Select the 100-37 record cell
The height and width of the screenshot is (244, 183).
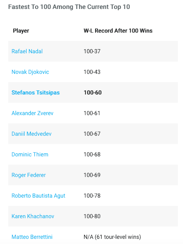(92, 51)
